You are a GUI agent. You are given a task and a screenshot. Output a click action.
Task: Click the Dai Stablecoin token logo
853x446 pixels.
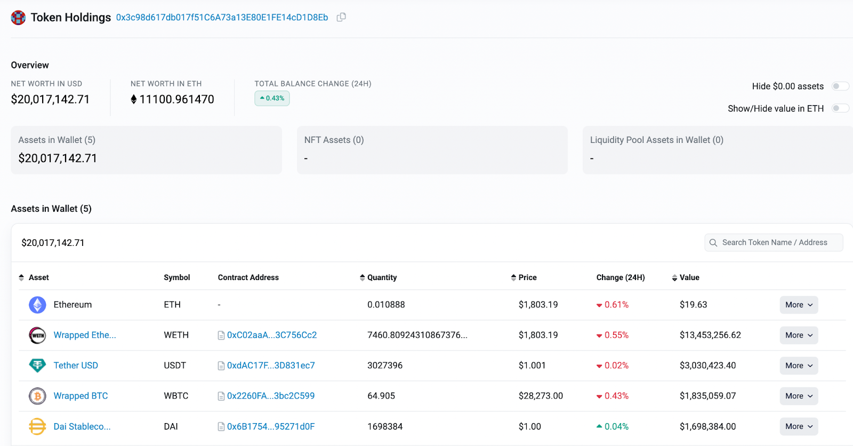37,426
